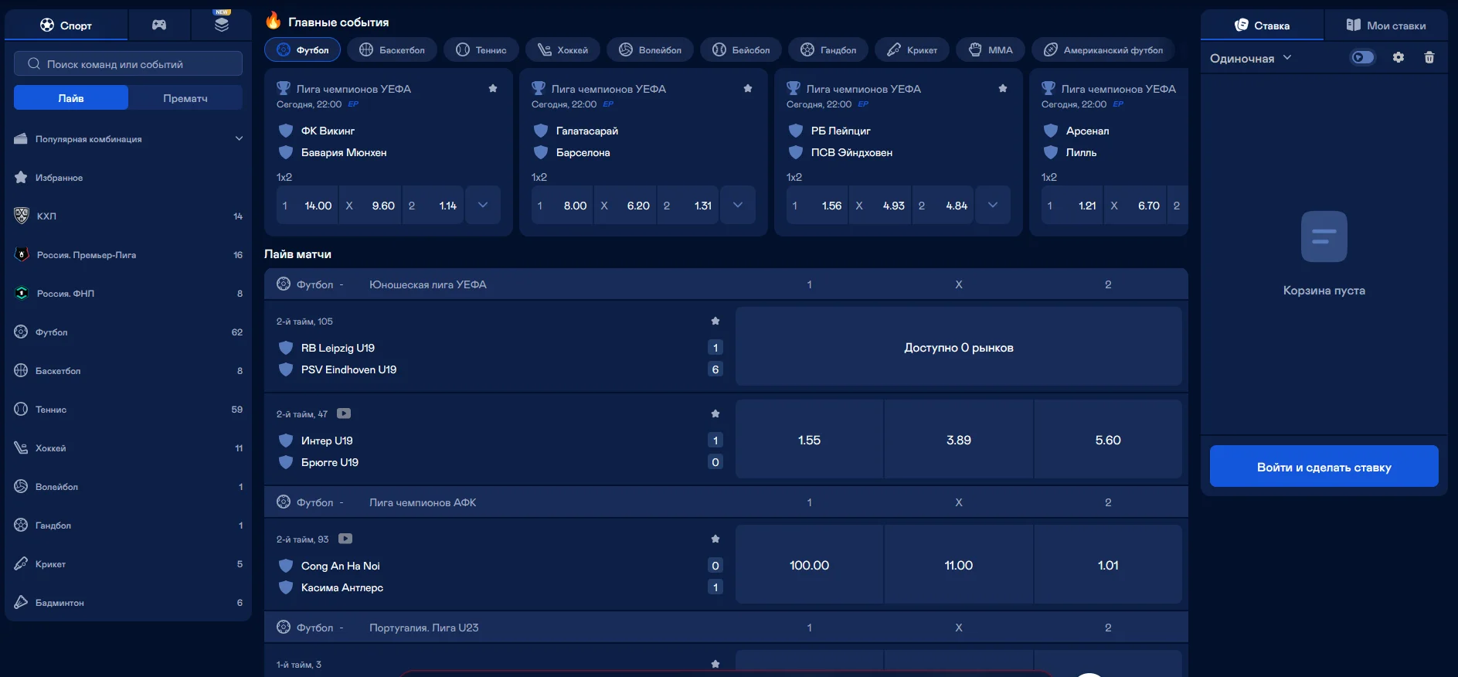This screenshot has height=677, width=1458.
Task: Select Бадминтон in the sports sidebar
Action: click(128, 603)
